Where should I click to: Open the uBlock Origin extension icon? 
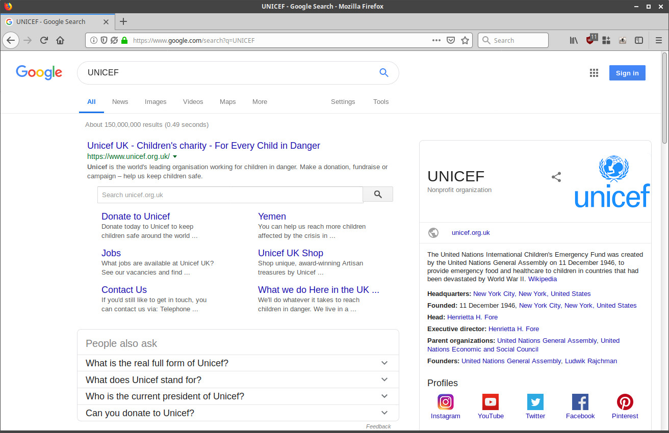[590, 40]
